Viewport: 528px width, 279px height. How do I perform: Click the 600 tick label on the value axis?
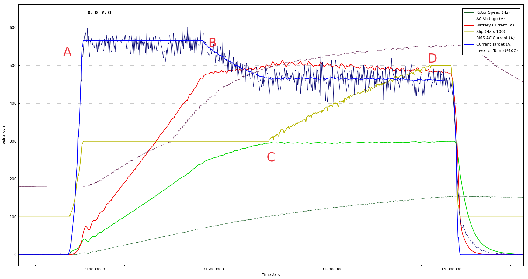pos(13,28)
